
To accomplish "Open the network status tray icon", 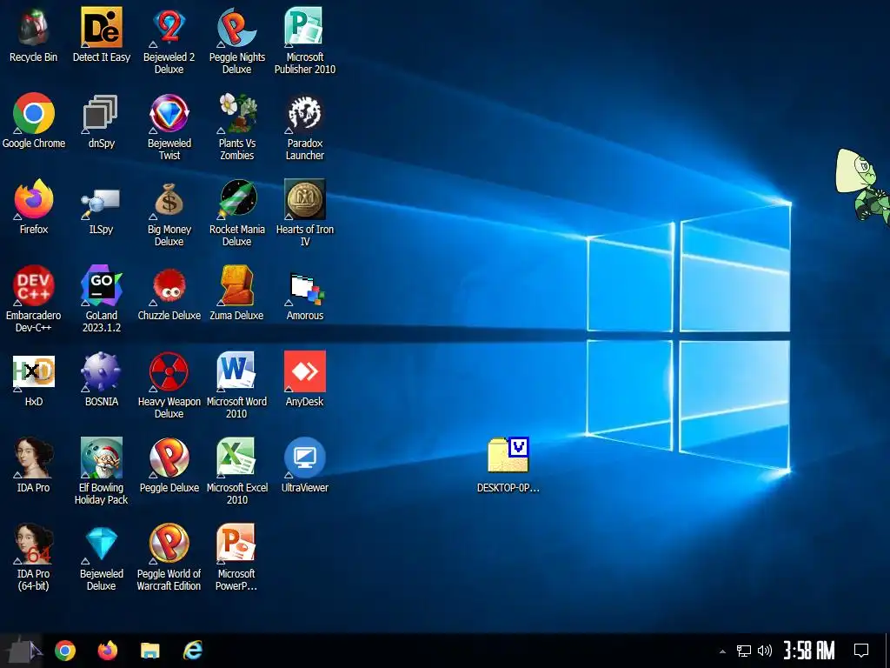I will (x=744, y=651).
